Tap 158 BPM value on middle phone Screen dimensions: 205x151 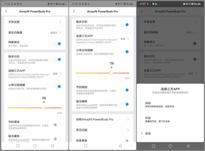point(111,63)
